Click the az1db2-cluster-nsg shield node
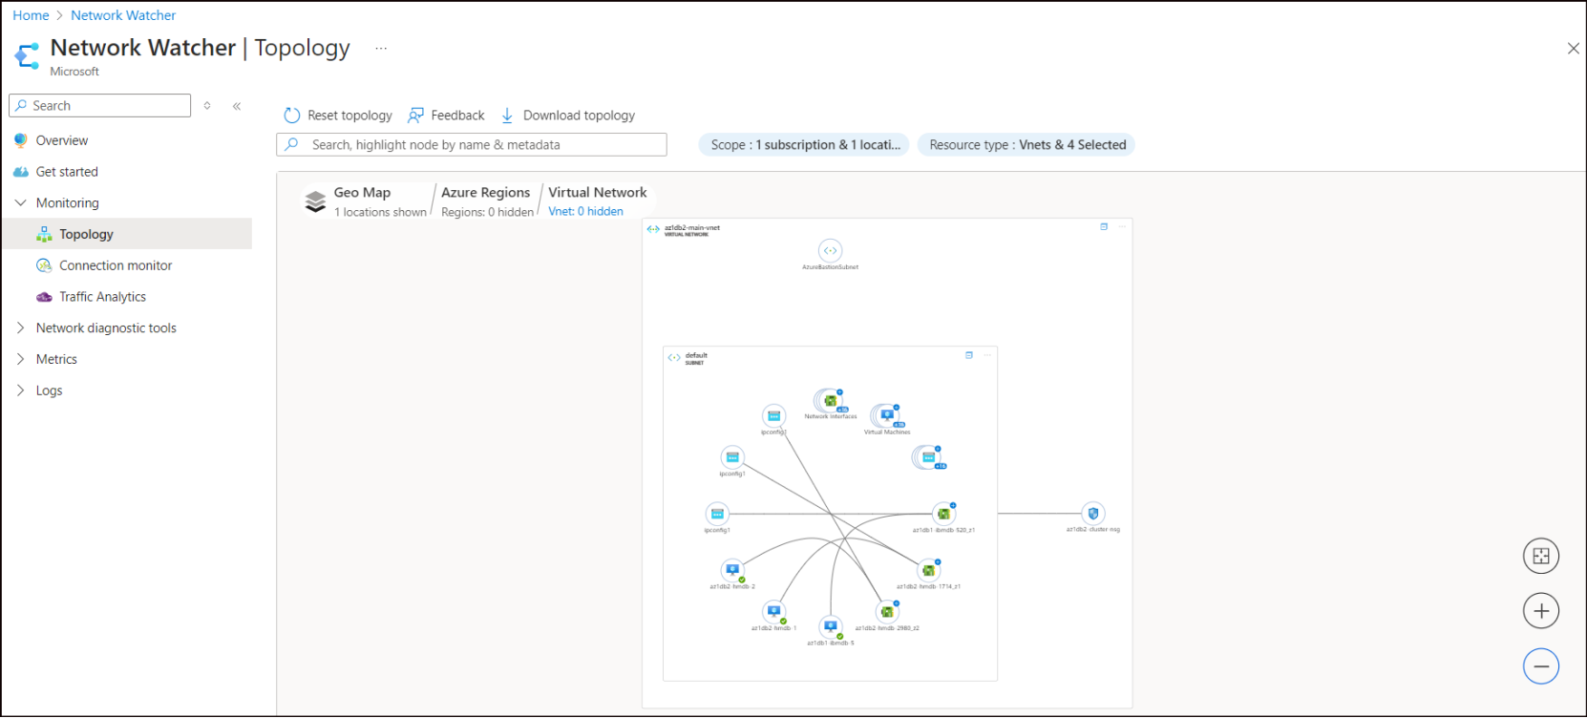This screenshot has height=718, width=1587. pos(1093,514)
